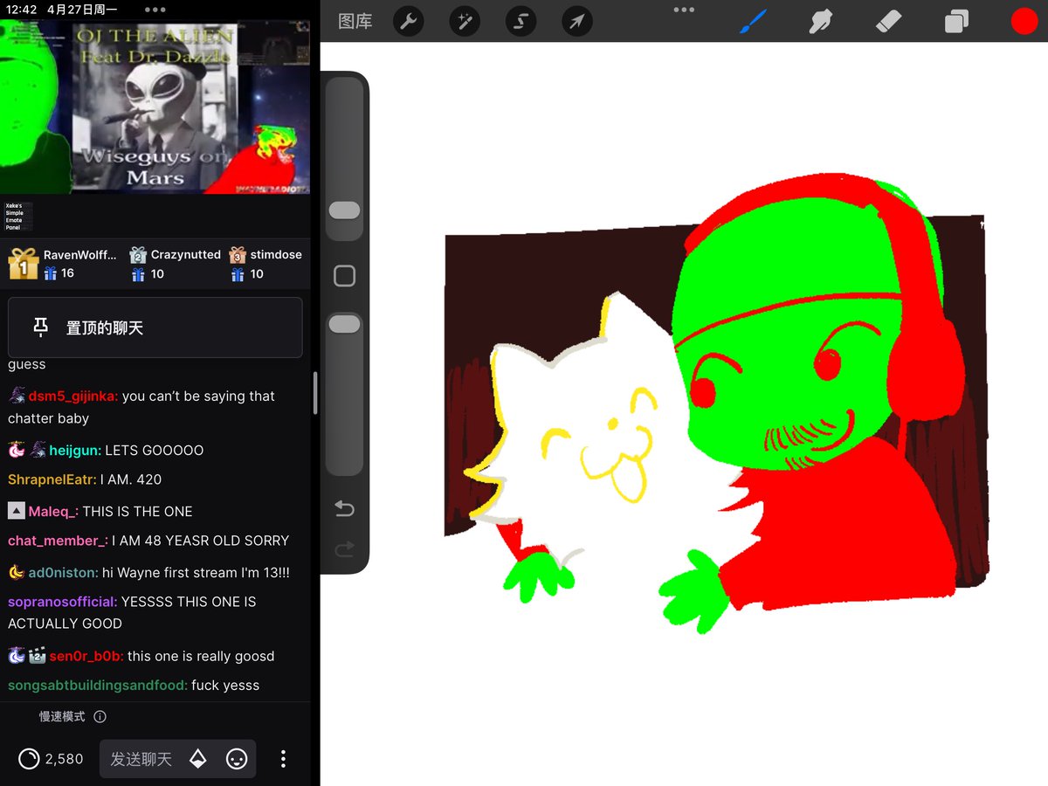Select the message "fuck yesss"

pyautogui.click(x=225, y=686)
